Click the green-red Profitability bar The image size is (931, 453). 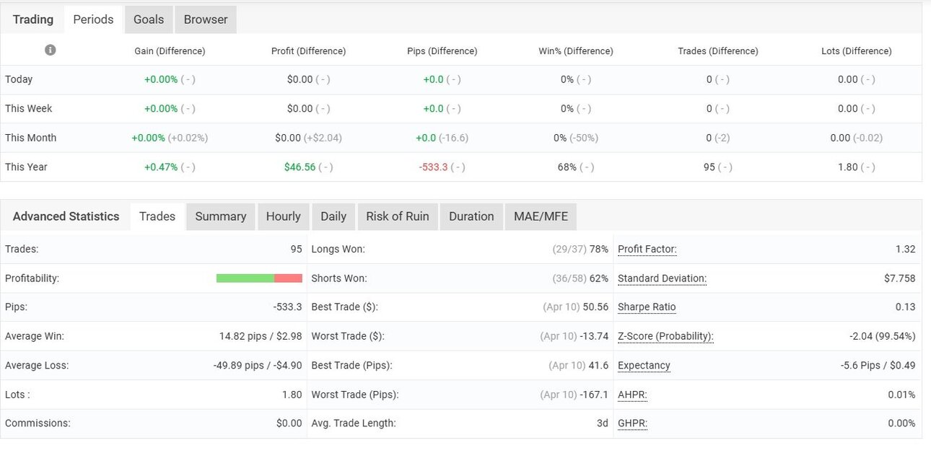[259, 278]
